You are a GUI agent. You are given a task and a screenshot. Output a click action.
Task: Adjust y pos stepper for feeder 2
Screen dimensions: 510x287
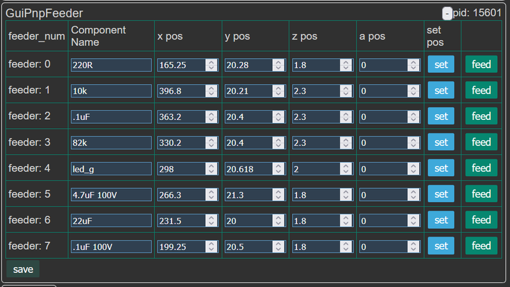(278, 117)
